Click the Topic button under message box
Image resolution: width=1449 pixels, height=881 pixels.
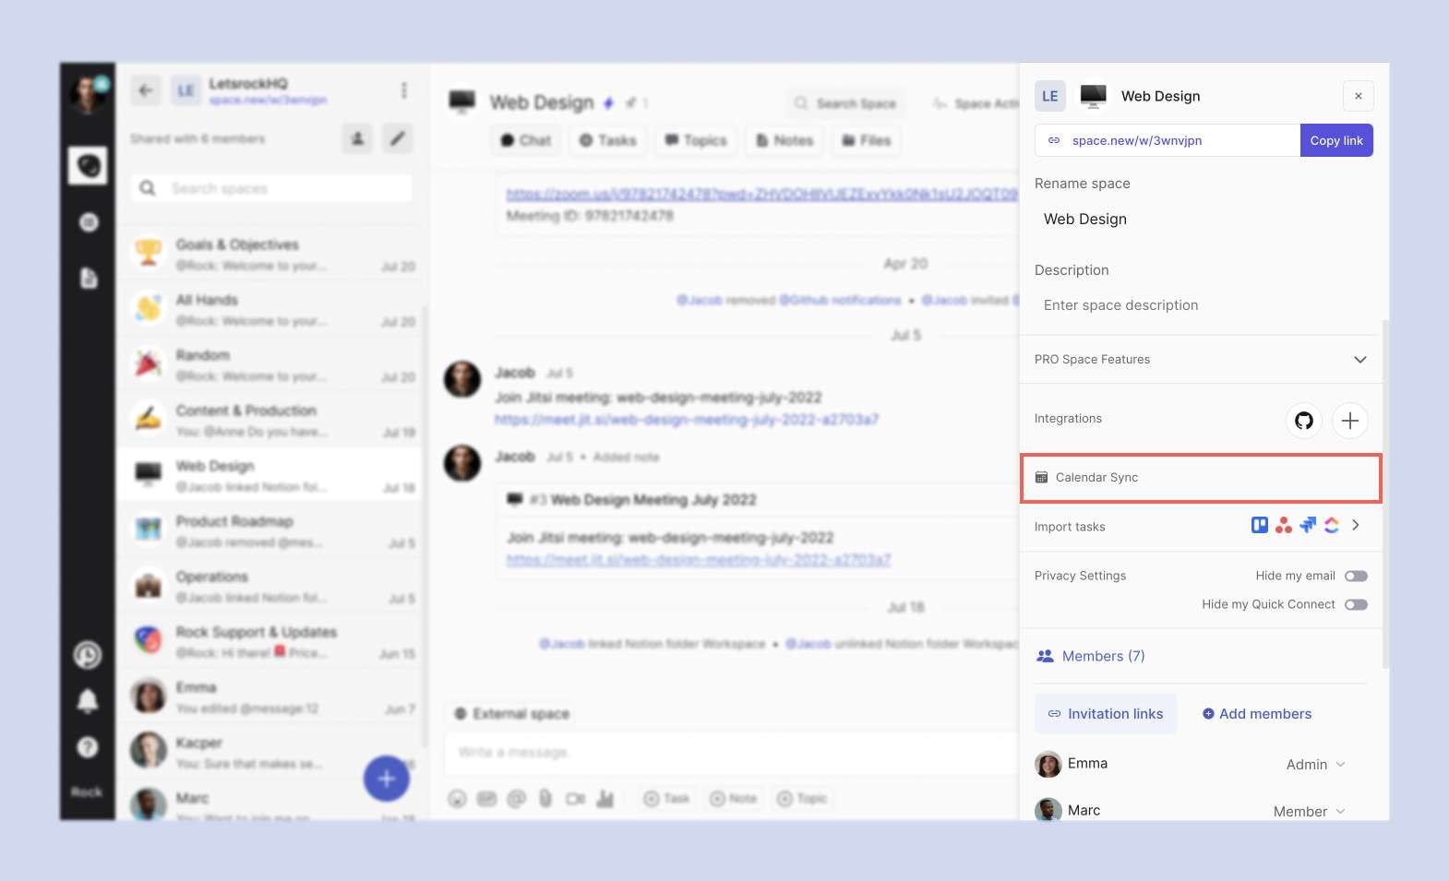click(802, 799)
